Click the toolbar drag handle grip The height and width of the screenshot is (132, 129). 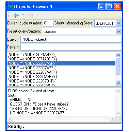coord(9,15)
